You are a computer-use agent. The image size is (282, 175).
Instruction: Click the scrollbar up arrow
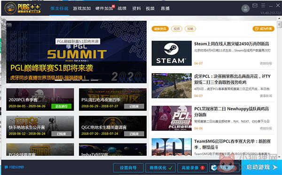279,18
